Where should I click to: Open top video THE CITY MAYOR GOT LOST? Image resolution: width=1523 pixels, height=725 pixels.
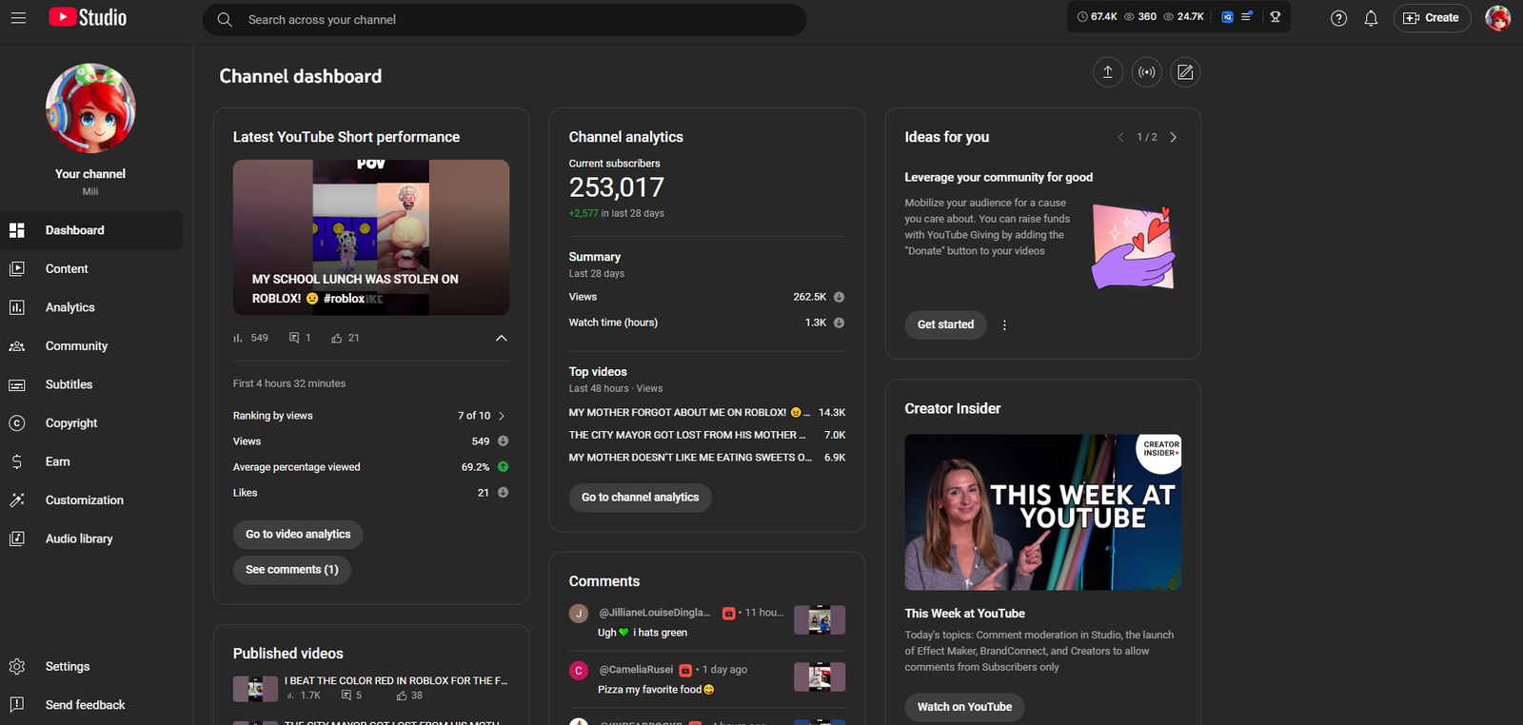[687, 435]
